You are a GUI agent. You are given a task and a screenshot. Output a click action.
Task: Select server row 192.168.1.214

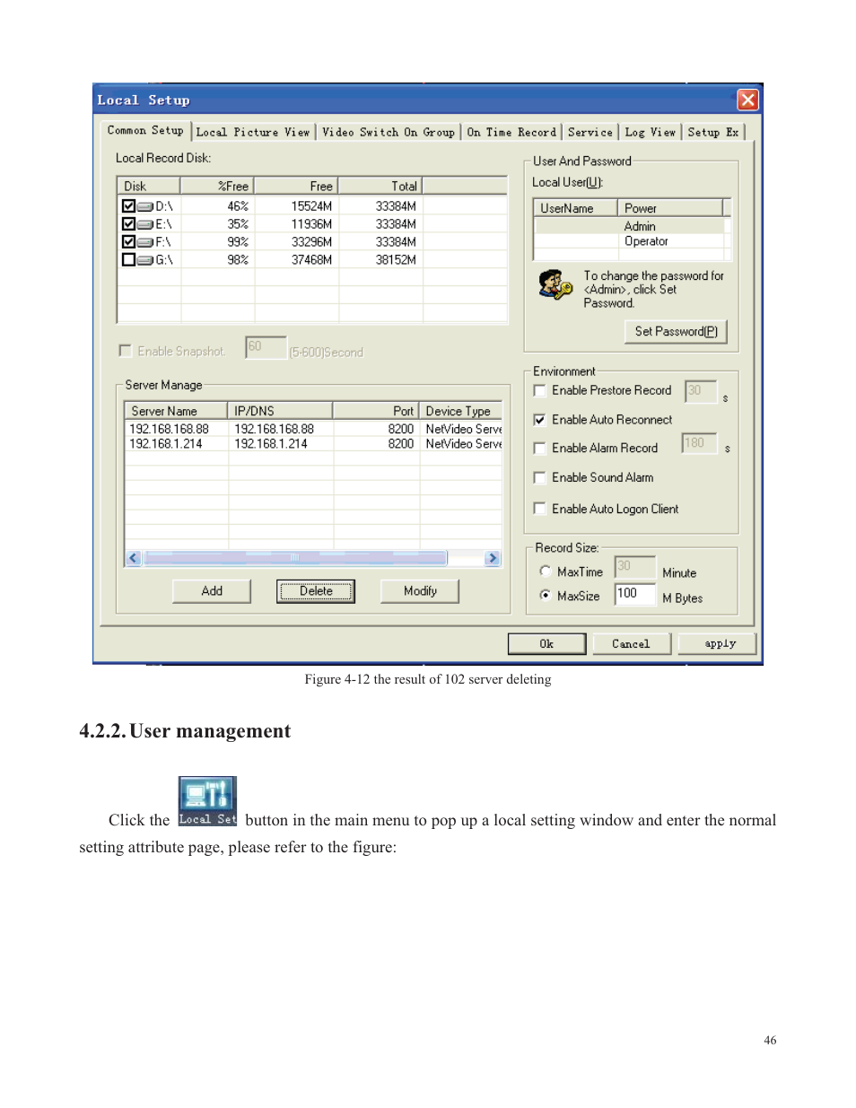314,444
